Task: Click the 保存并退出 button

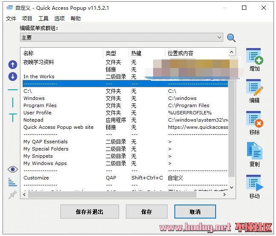Action: coord(89,211)
